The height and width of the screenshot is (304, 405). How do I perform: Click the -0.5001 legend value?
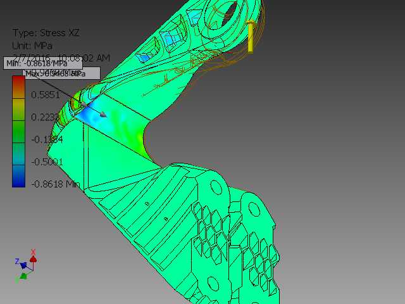click(x=47, y=162)
